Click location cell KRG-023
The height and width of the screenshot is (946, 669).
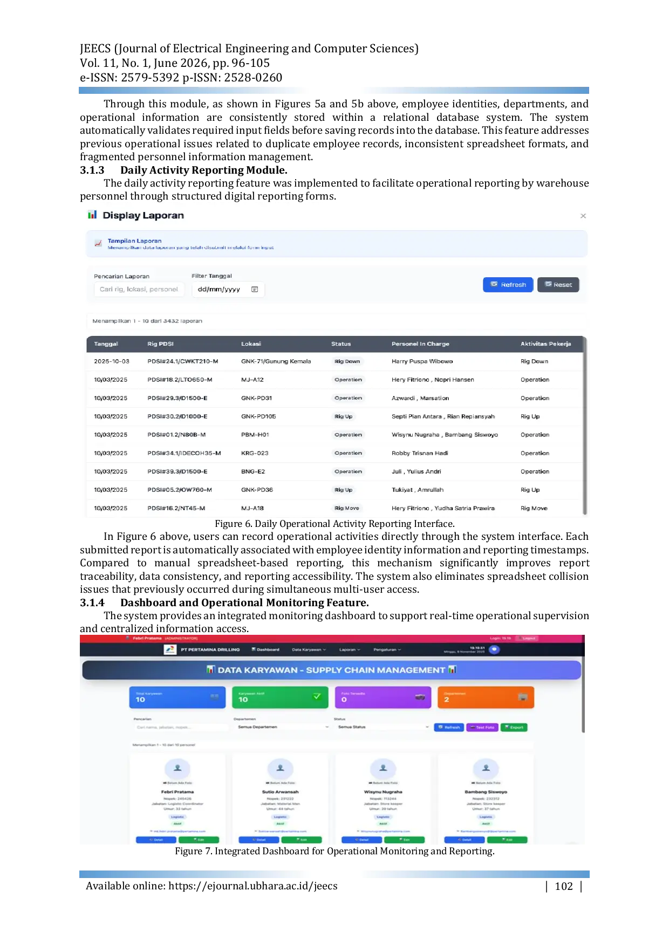(x=255, y=453)
